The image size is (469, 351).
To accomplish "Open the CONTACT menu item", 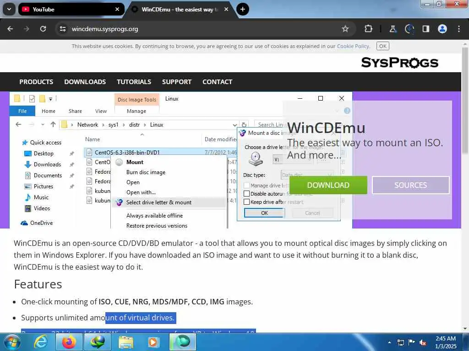I will click(218, 82).
